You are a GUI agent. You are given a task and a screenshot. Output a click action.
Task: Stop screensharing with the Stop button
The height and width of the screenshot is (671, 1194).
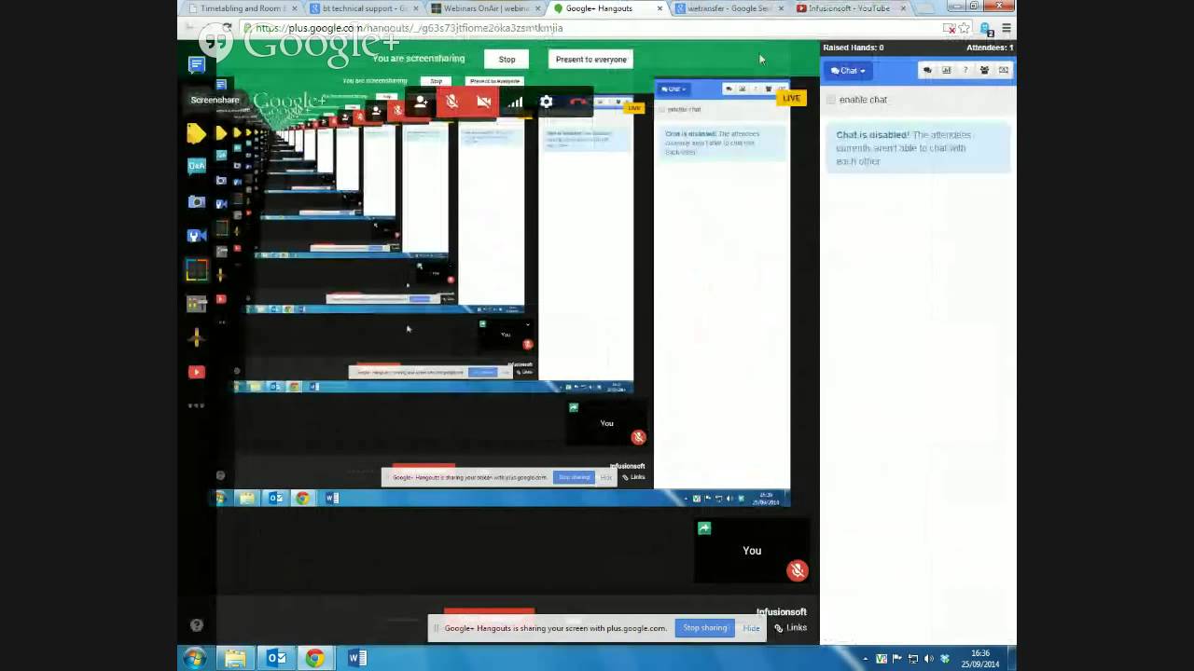tap(507, 59)
